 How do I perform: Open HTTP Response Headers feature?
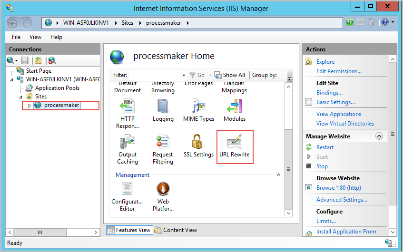pyautogui.click(x=127, y=114)
